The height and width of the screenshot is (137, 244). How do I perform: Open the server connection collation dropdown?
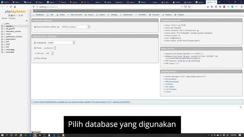pyautogui.click(x=75, y=27)
